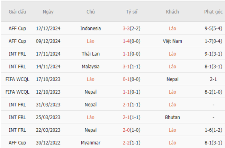Click Myanmar home team name
The width and height of the screenshot is (225, 148).
tap(91, 143)
